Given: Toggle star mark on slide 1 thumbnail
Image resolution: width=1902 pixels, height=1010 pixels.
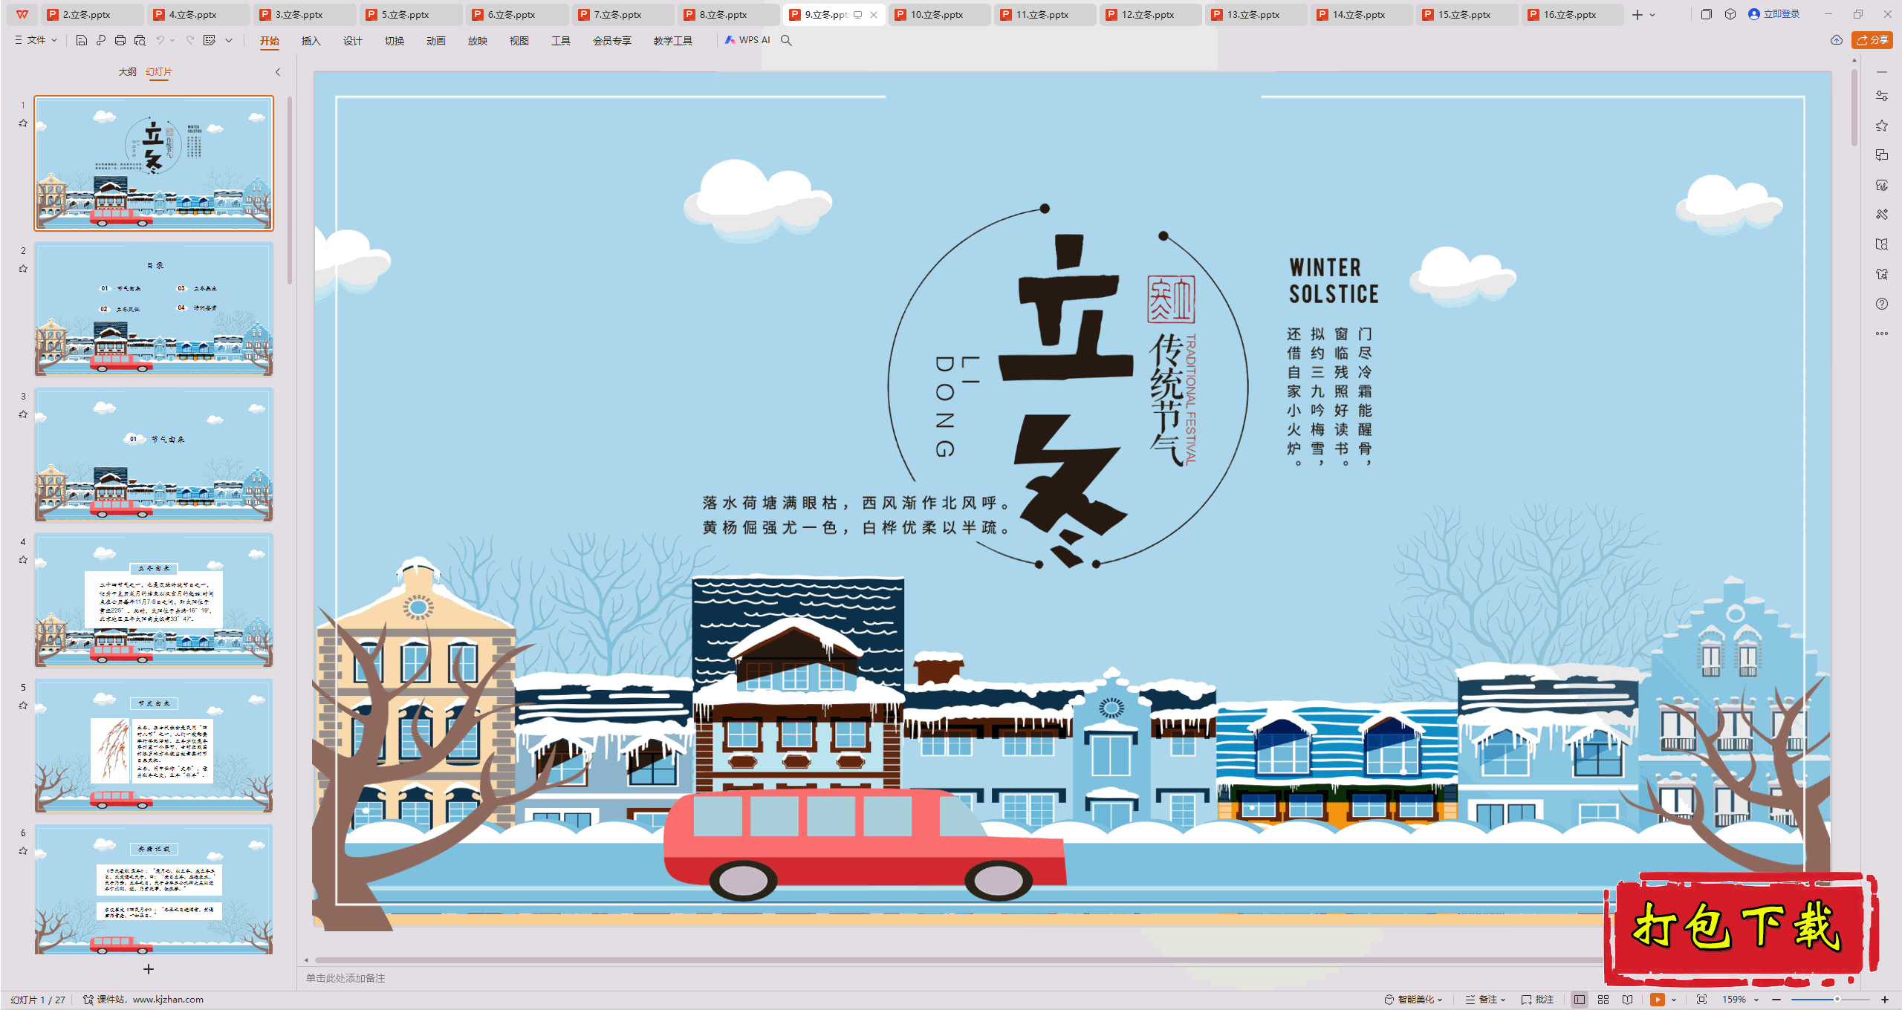Looking at the screenshot, I should click(x=23, y=123).
